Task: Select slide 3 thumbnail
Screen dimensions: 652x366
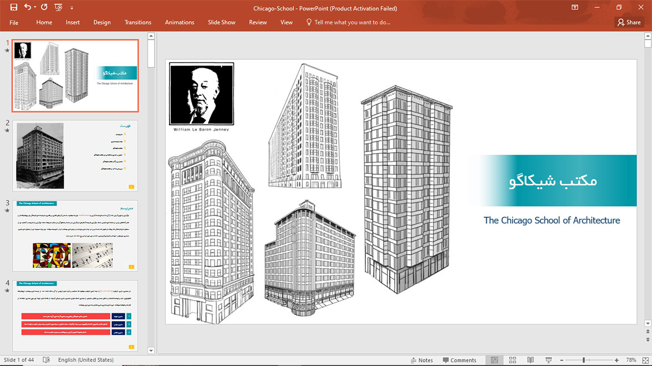Action: click(75, 235)
